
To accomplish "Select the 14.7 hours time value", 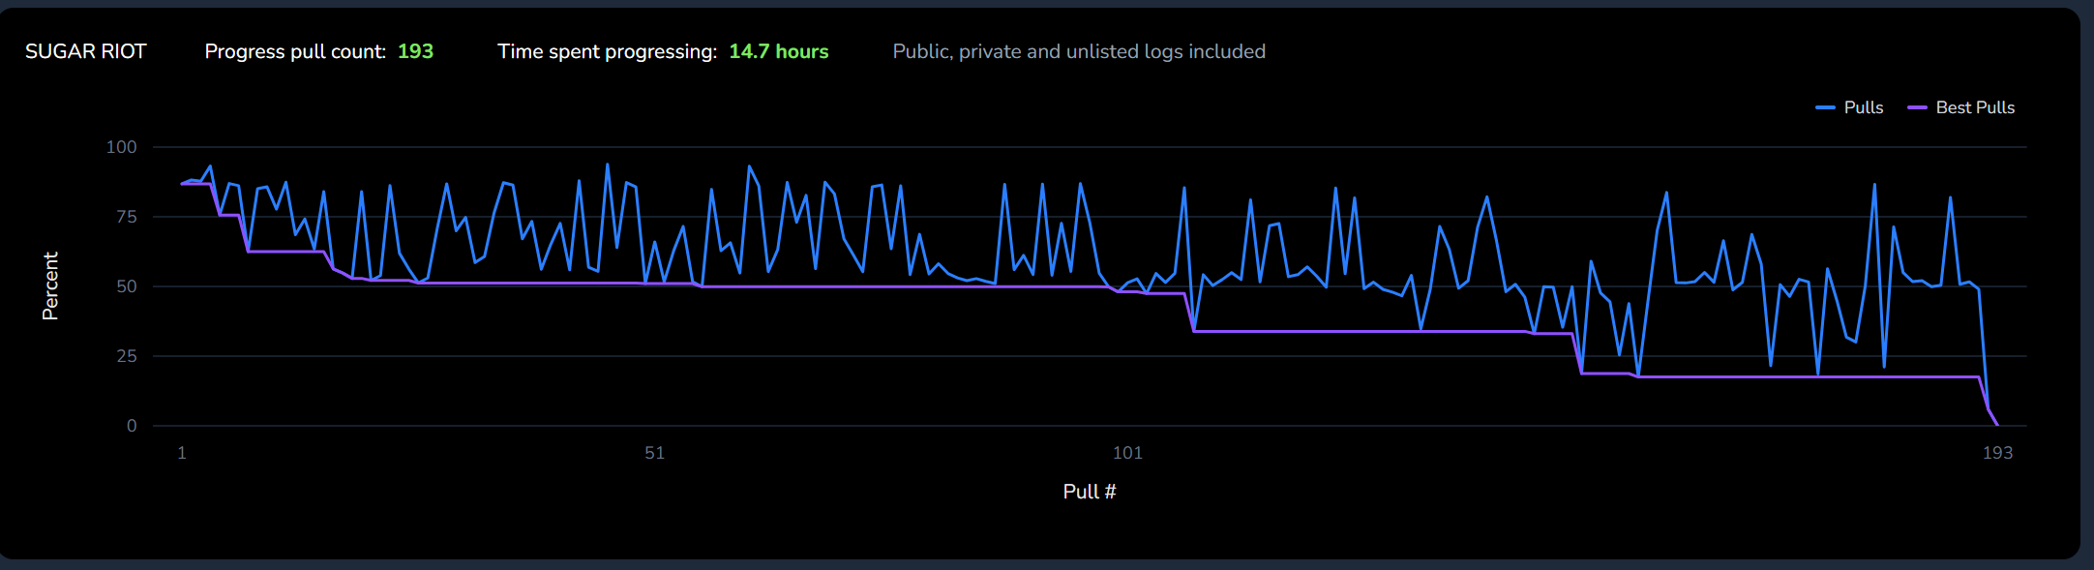I will [x=779, y=51].
